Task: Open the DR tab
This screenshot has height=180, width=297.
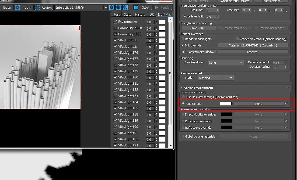Action: click(x=152, y=14)
